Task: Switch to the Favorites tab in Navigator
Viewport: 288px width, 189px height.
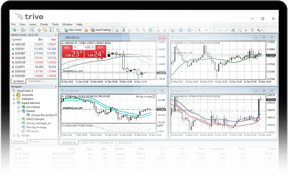Action: pyautogui.click(x=35, y=141)
